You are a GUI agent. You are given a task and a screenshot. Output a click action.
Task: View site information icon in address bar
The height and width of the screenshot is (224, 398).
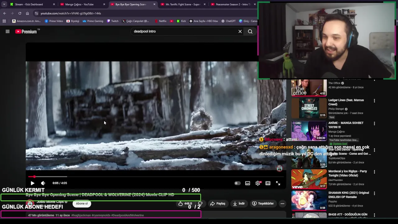[x=36, y=13]
